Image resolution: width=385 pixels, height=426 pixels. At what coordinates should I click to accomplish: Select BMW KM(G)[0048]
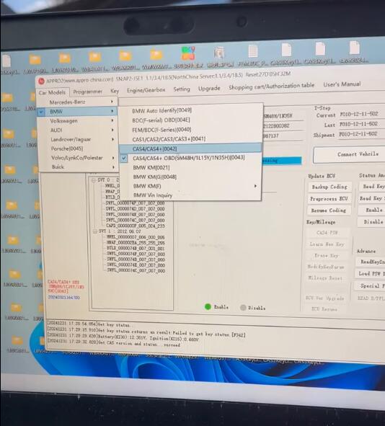(x=154, y=177)
